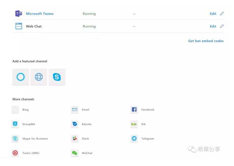Click Running status for Web Chat
This screenshot has width=234, height=166.
(x=89, y=26)
